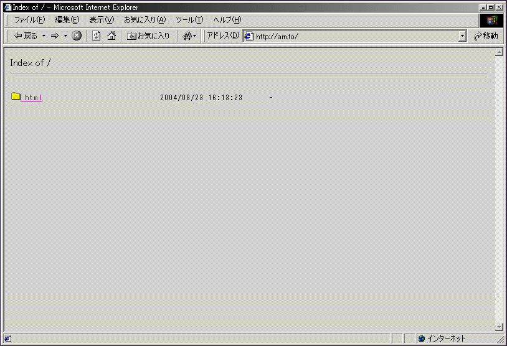This screenshot has height=346, width=507.
Task: Open the View (表示) menu
Action: pos(102,20)
